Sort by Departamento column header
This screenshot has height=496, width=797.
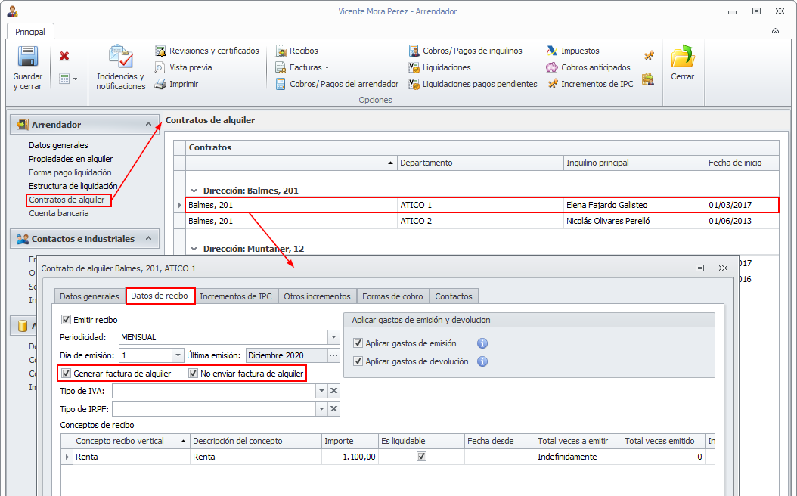[480, 163]
